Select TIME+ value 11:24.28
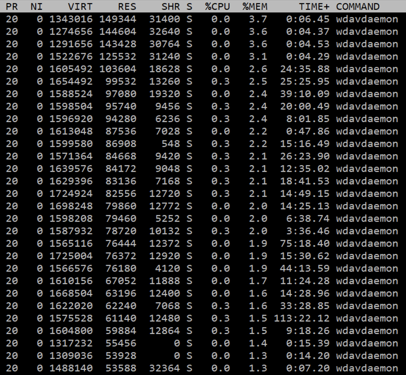Viewport: 406px width, 375px height. point(305,281)
